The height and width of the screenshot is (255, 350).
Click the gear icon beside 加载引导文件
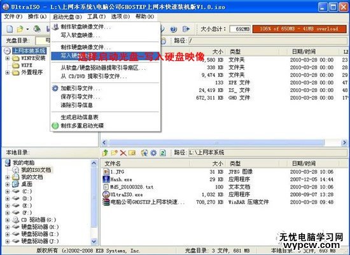[x=55, y=88]
